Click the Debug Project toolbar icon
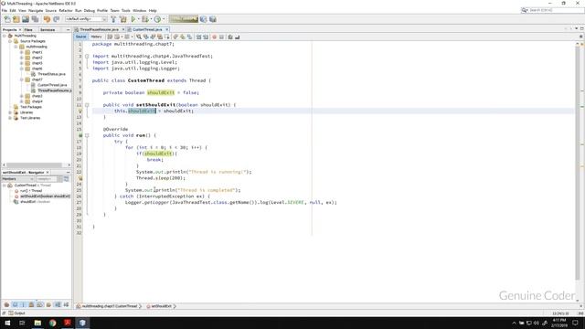Screen dimensions: 585x329 point(144,19)
